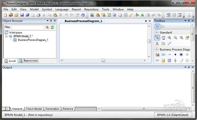Select the Link/Extended Dependency tool

coord(169,44)
